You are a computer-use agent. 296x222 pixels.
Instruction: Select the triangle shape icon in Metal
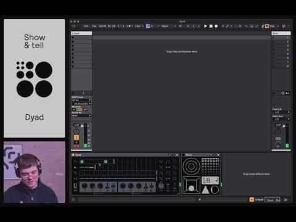click(x=205, y=190)
